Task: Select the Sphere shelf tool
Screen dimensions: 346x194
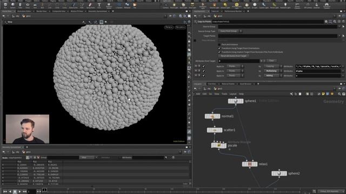Action: pos(13,5)
